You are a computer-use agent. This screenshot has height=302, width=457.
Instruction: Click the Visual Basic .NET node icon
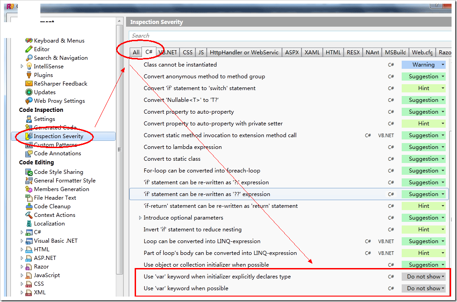pos(29,241)
